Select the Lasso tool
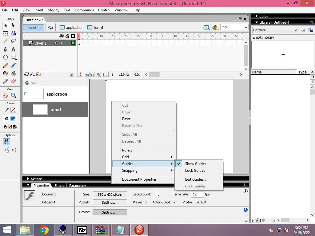Viewport: 315px width, 236px height. point(14,41)
